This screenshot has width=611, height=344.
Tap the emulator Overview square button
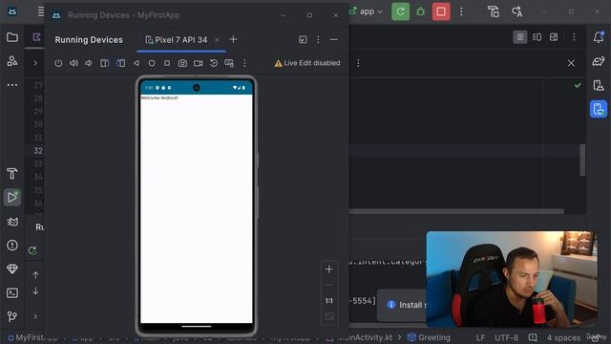167,63
